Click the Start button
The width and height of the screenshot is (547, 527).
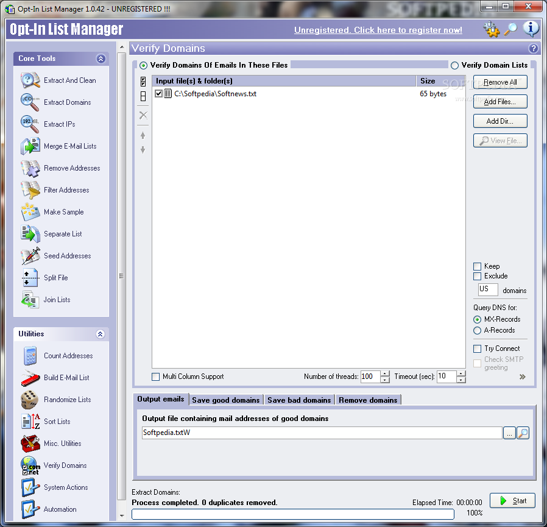pos(512,501)
